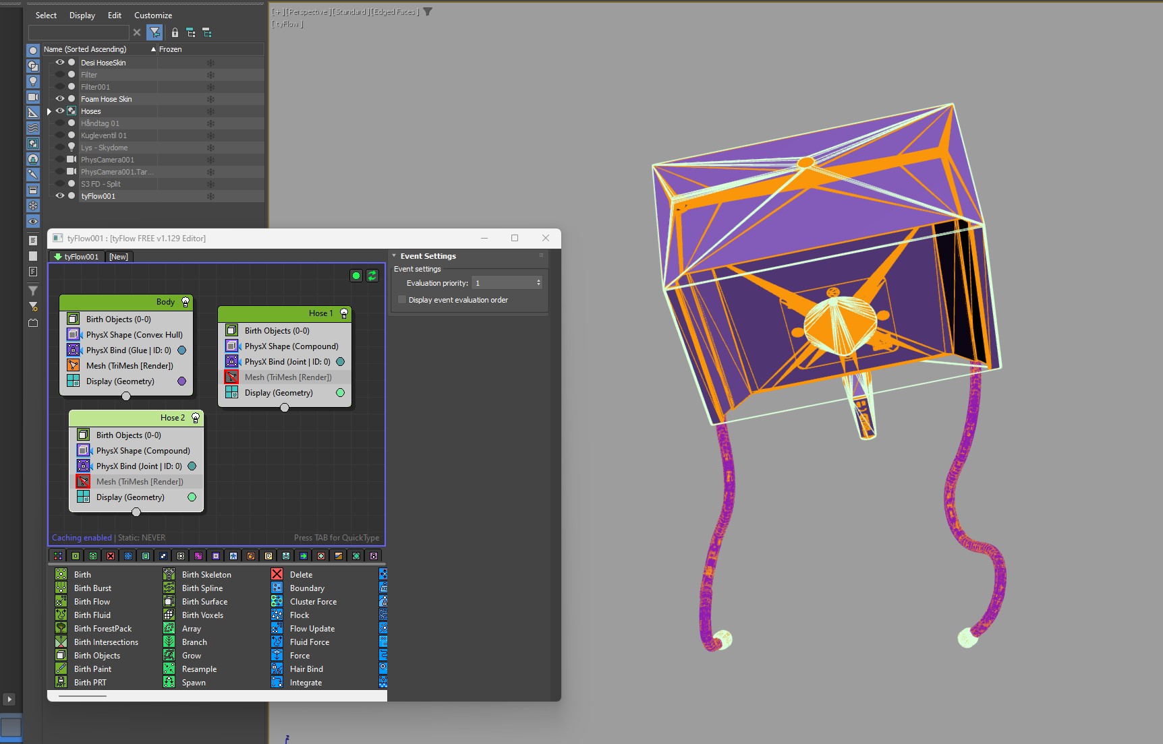The image size is (1163, 744).
Task: Expand the Hoses tree item
Action: click(49, 111)
